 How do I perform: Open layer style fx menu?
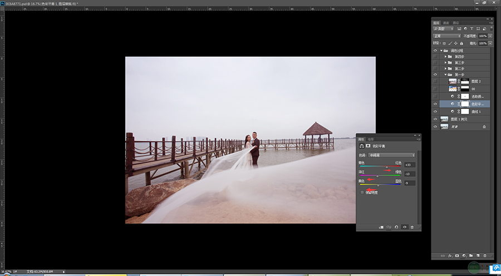click(x=450, y=255)
